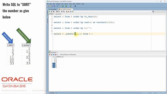Select highlighted cell 22 in result row 5
The width and height of the screenshot is (167, 94).
tap(54, 66)
